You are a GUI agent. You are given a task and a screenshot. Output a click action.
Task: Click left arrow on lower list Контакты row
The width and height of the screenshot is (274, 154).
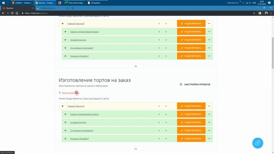(x=159, y=139)
